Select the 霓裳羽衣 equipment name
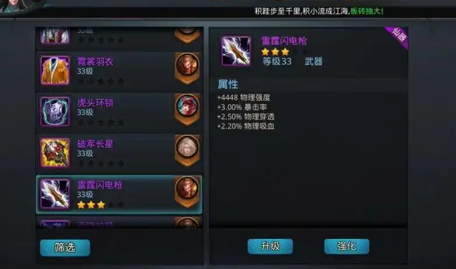Viewport: 456px width, 269px height. pos(95,61)
